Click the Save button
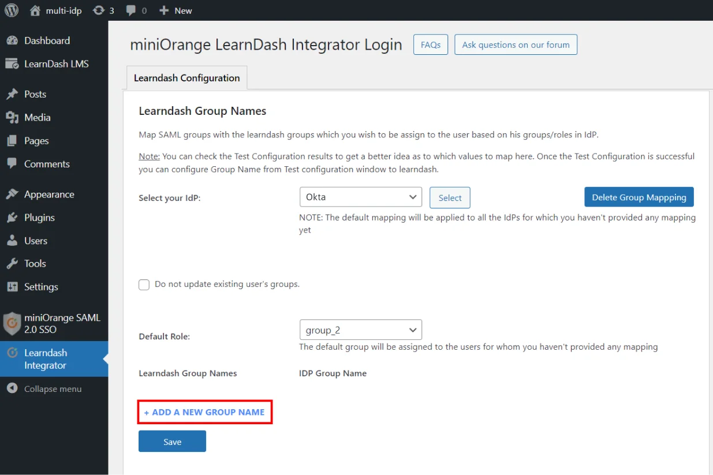 (x=172, y=442)
